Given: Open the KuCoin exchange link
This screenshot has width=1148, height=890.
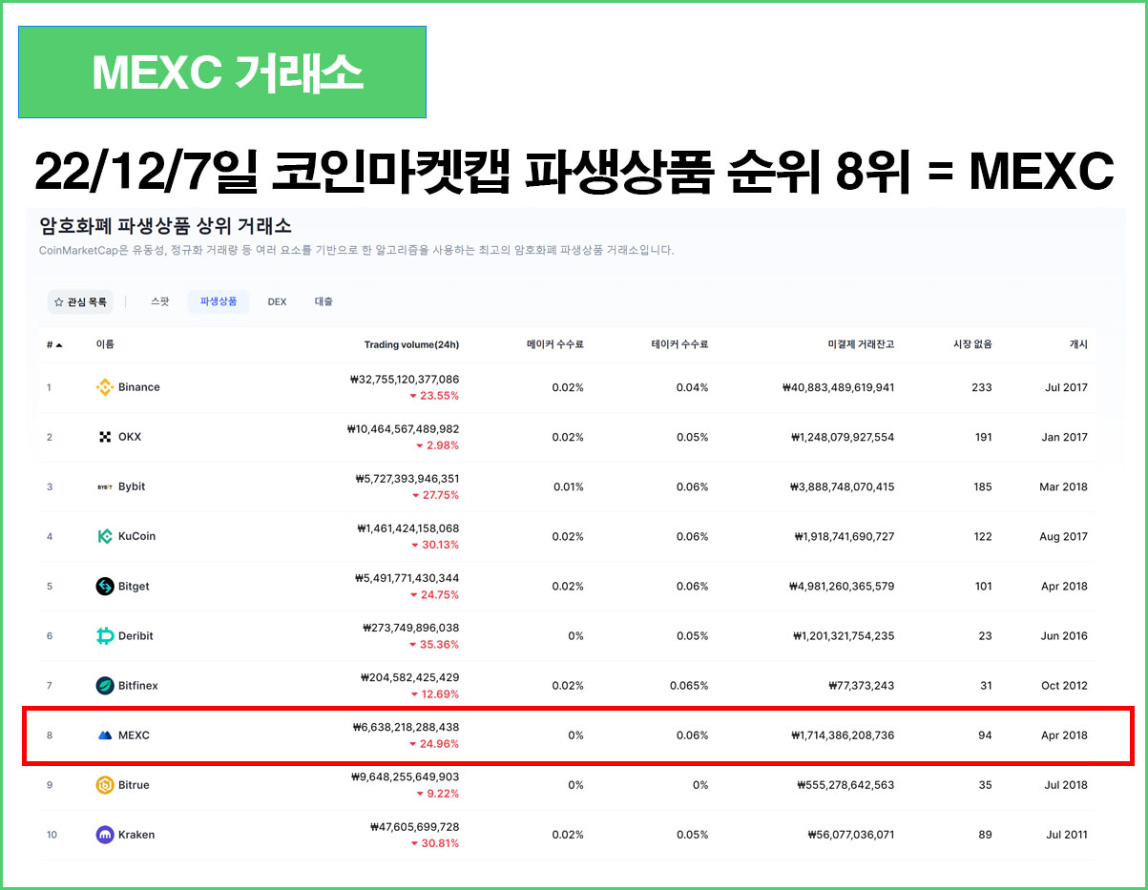Looking at the screenshot, I should pyautogui.click(x=136, y=536).
